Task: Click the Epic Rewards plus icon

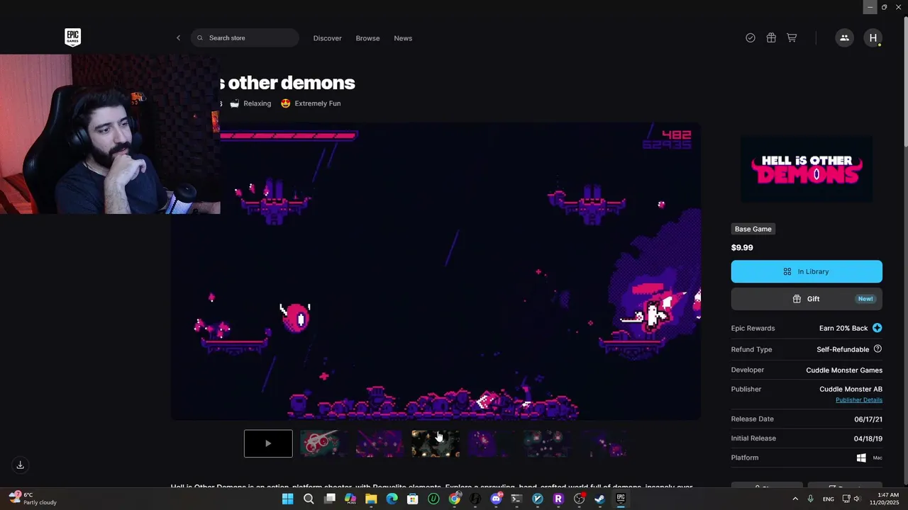Action: [x=877, y=328]
